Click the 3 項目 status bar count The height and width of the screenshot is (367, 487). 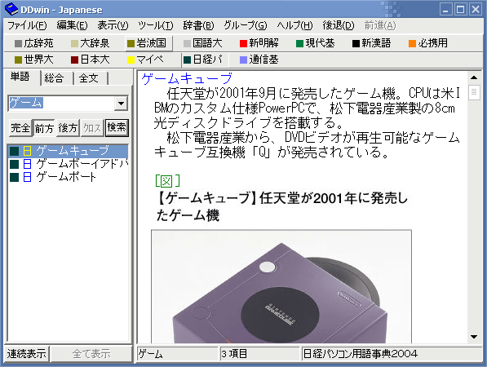(x=259, y=354)
